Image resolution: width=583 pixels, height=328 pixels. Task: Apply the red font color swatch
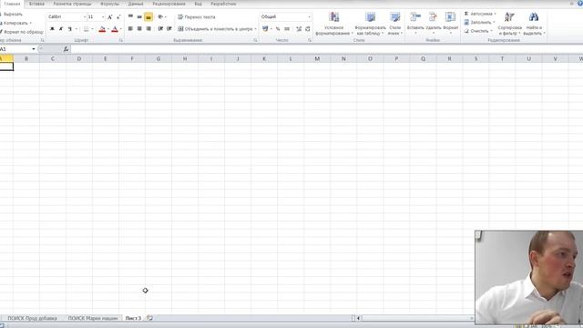[115, 29]
